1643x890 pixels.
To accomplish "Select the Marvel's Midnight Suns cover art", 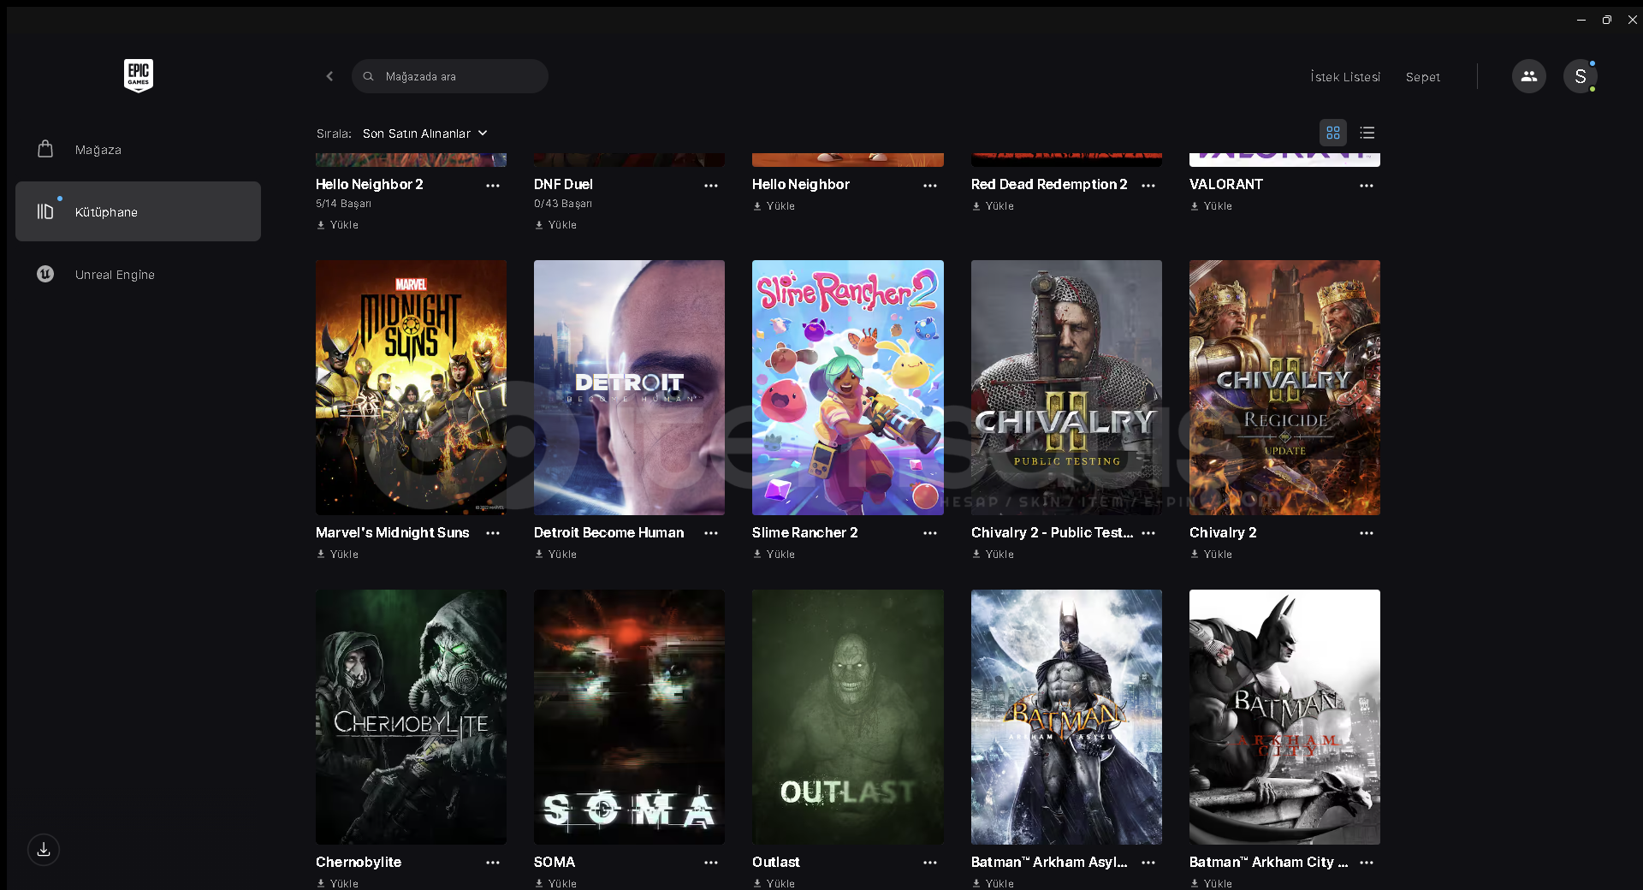I will point(411,388).
